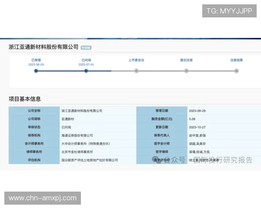Screen dimensions: 261x209
Task: Click the 上市委会议 step dot on the timeline
Action: point(136,71)
